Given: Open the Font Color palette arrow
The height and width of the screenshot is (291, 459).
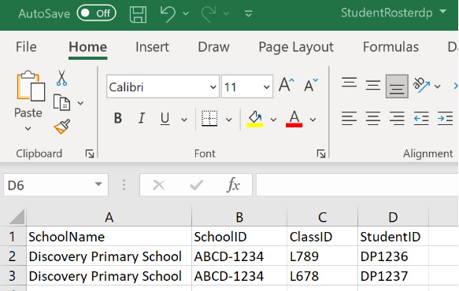Looking at the screenshot, I should click(313, 120).
